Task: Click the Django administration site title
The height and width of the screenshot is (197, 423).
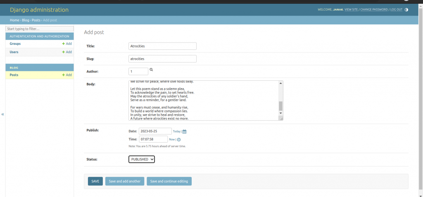Action: point(39,10)
